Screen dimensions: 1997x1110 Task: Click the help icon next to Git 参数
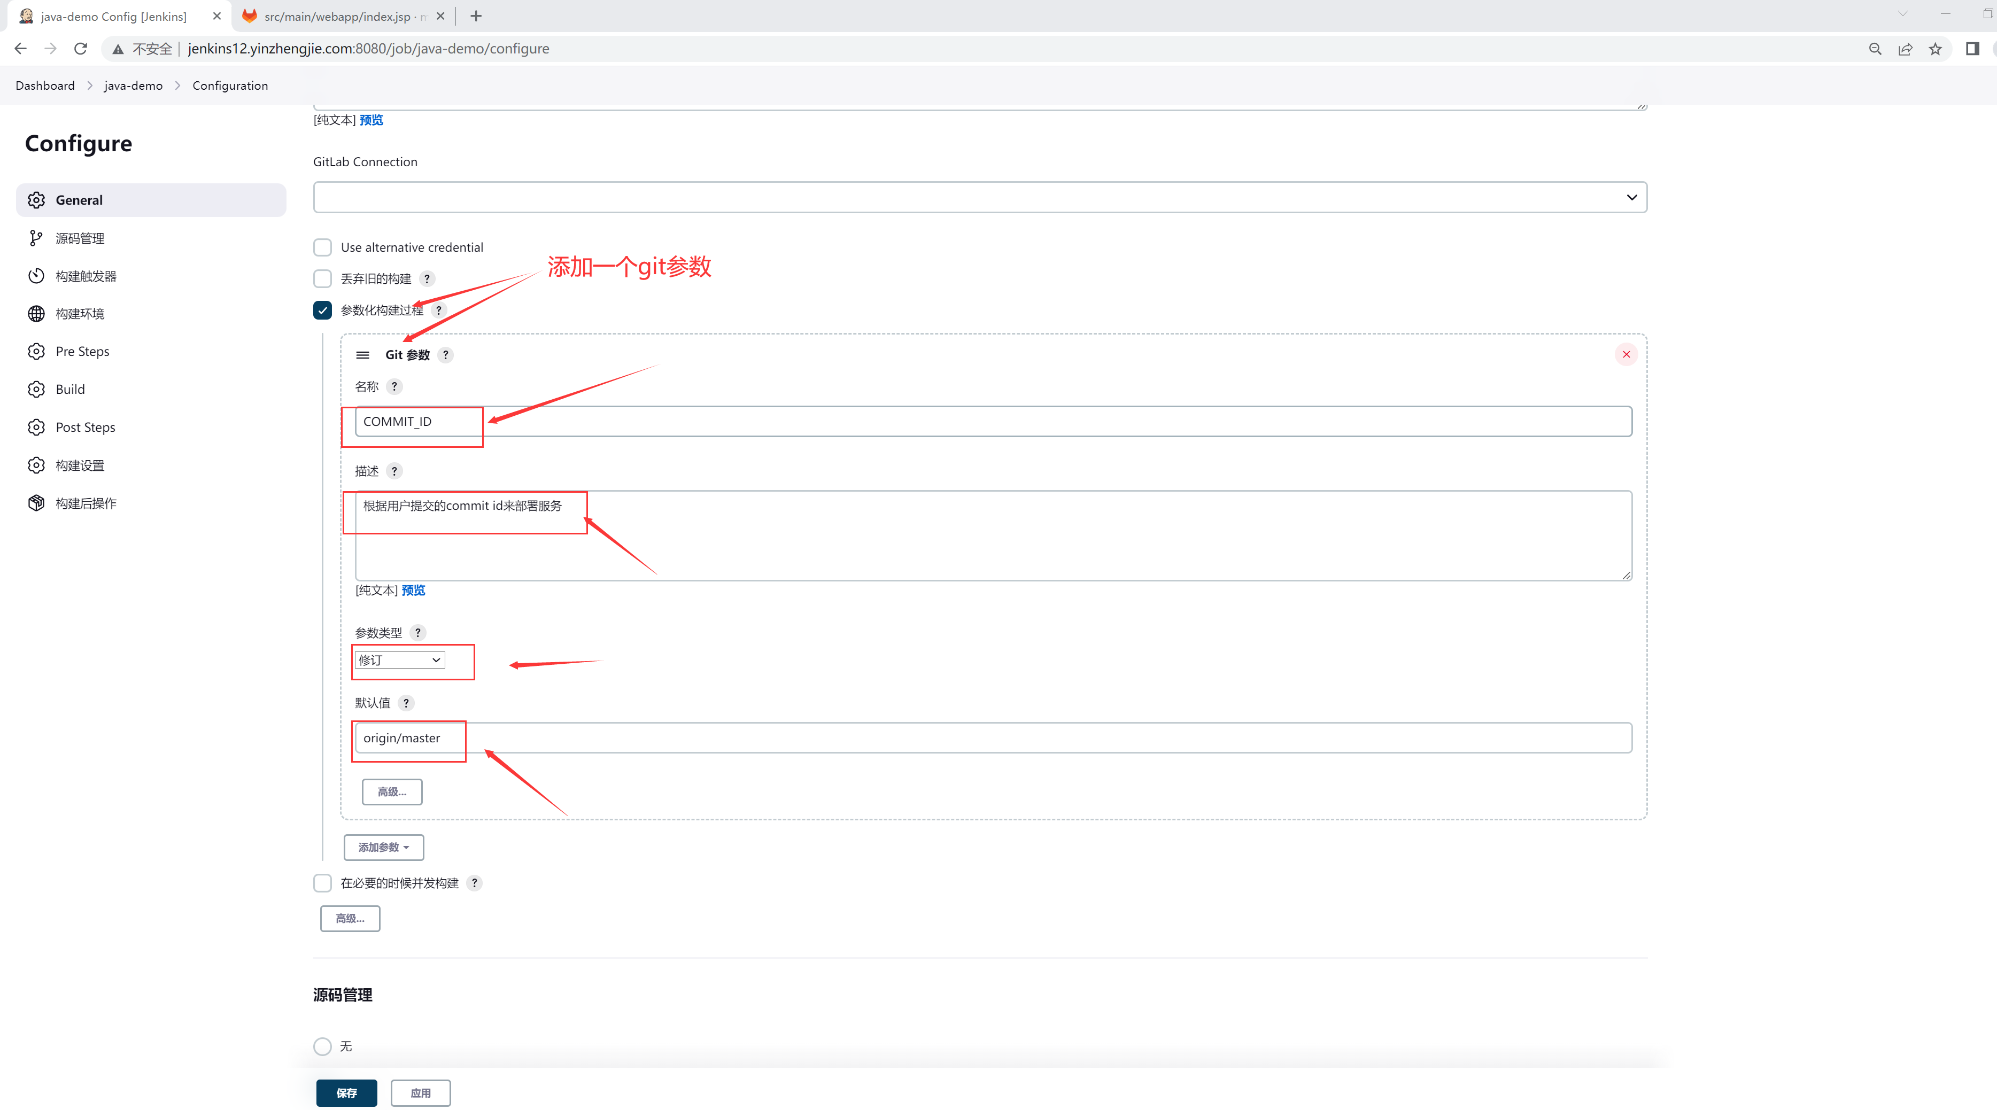[445, 355]
